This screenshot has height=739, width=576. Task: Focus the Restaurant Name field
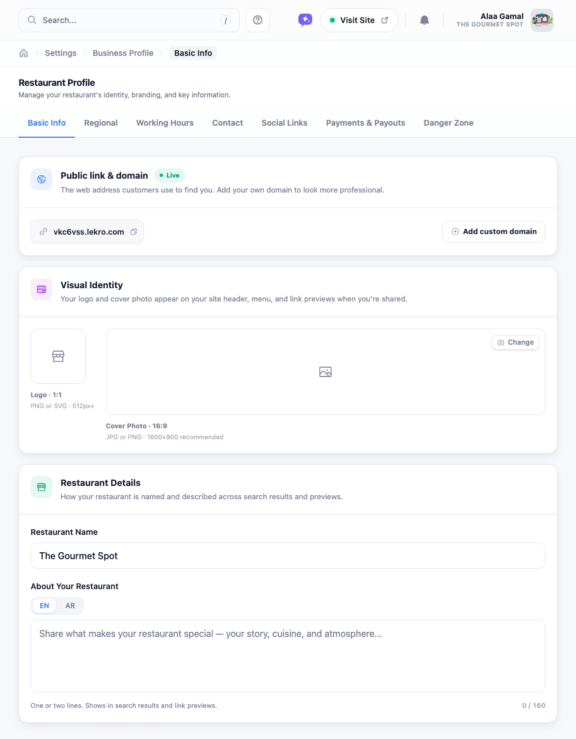288,556
